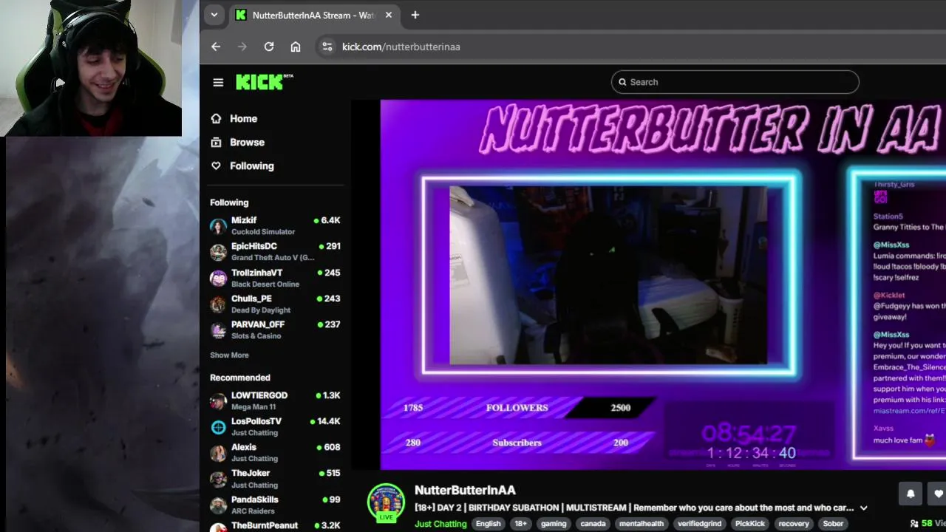Select the Sober tag
This screenshot has width=946, height=532.
pos(833,524)
